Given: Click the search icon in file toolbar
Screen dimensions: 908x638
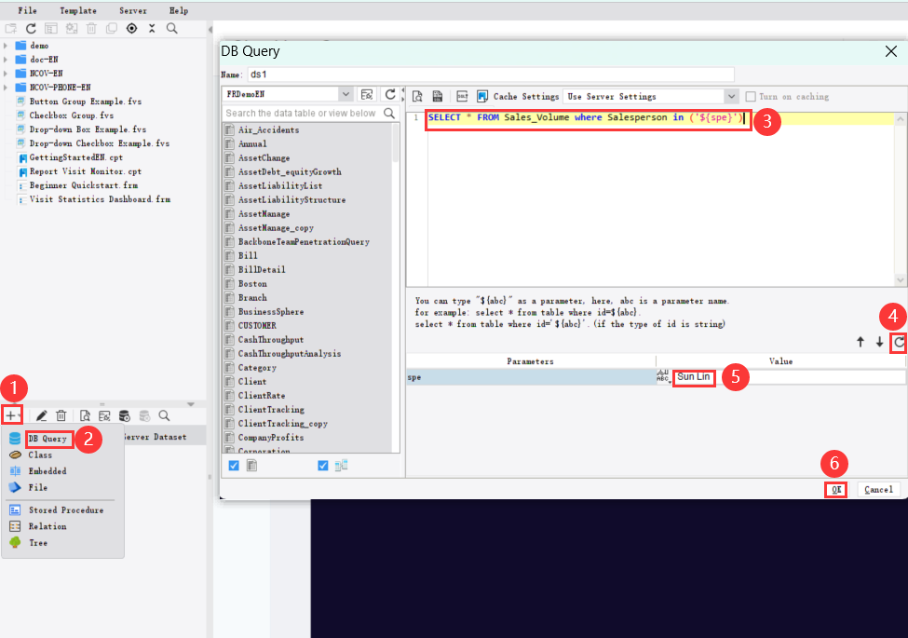Looking at the screenshot, I should 172,29.
